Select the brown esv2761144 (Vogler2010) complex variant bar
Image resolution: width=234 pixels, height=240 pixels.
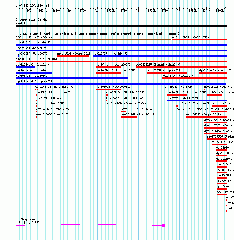93,40
